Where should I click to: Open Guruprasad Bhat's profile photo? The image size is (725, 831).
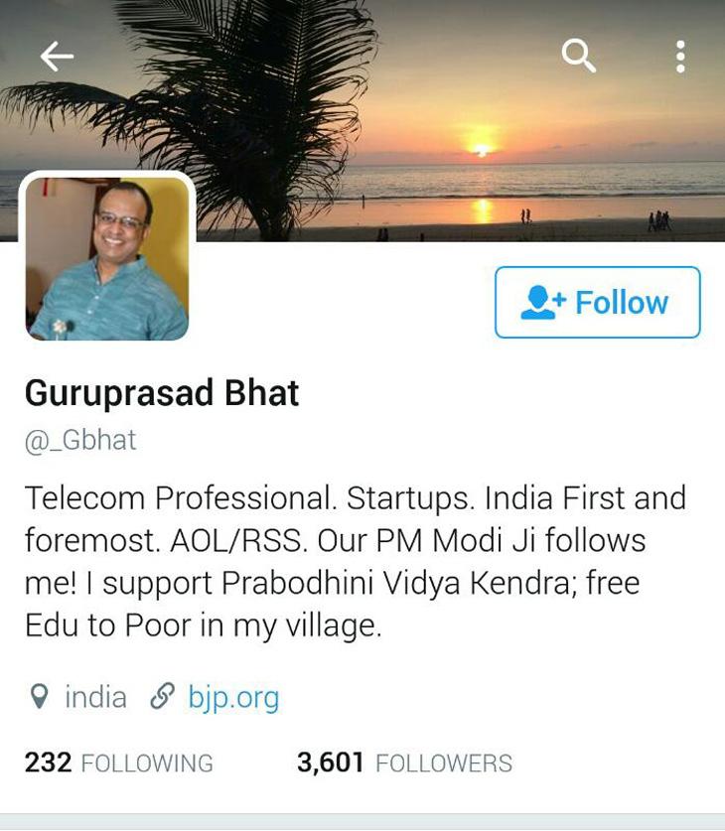pos(107,258)
